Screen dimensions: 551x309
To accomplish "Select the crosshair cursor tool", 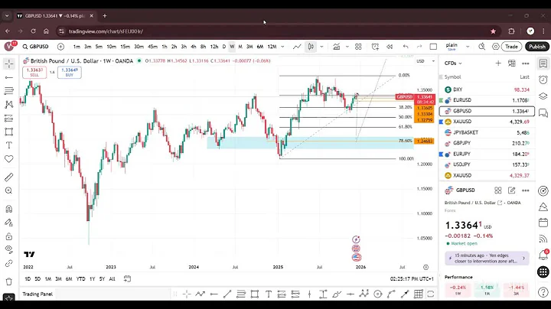I will [8, 64].
